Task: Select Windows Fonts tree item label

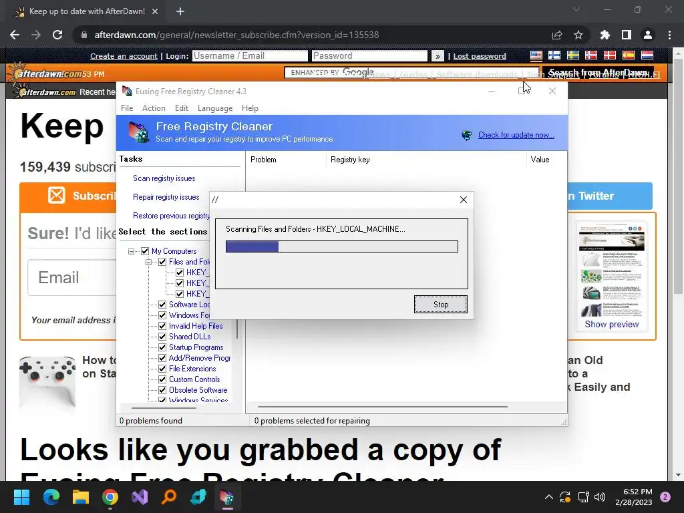Action: [x=189, y=315]
